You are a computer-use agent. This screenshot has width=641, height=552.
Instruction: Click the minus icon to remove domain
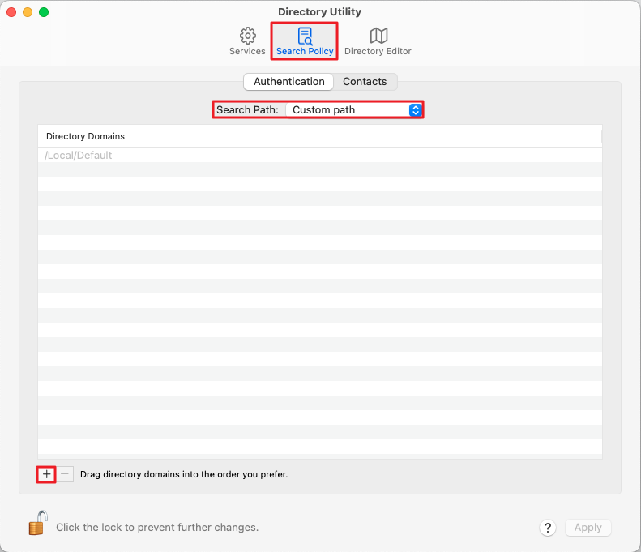pyautogui.click(x=66, y=474)
